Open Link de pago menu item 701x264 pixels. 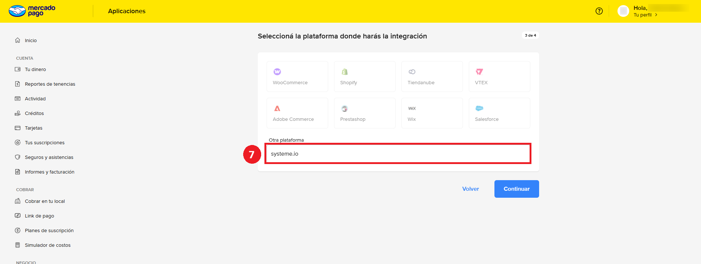pyautogui.click(x=40, y=216)
